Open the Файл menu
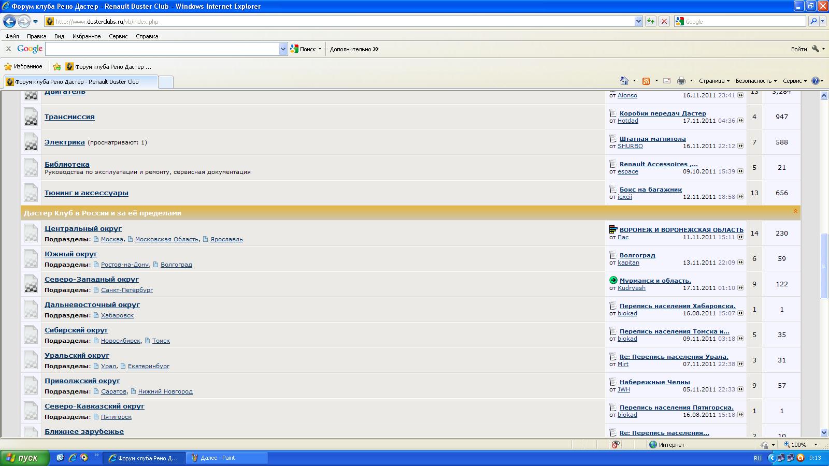 pos(12,36)
